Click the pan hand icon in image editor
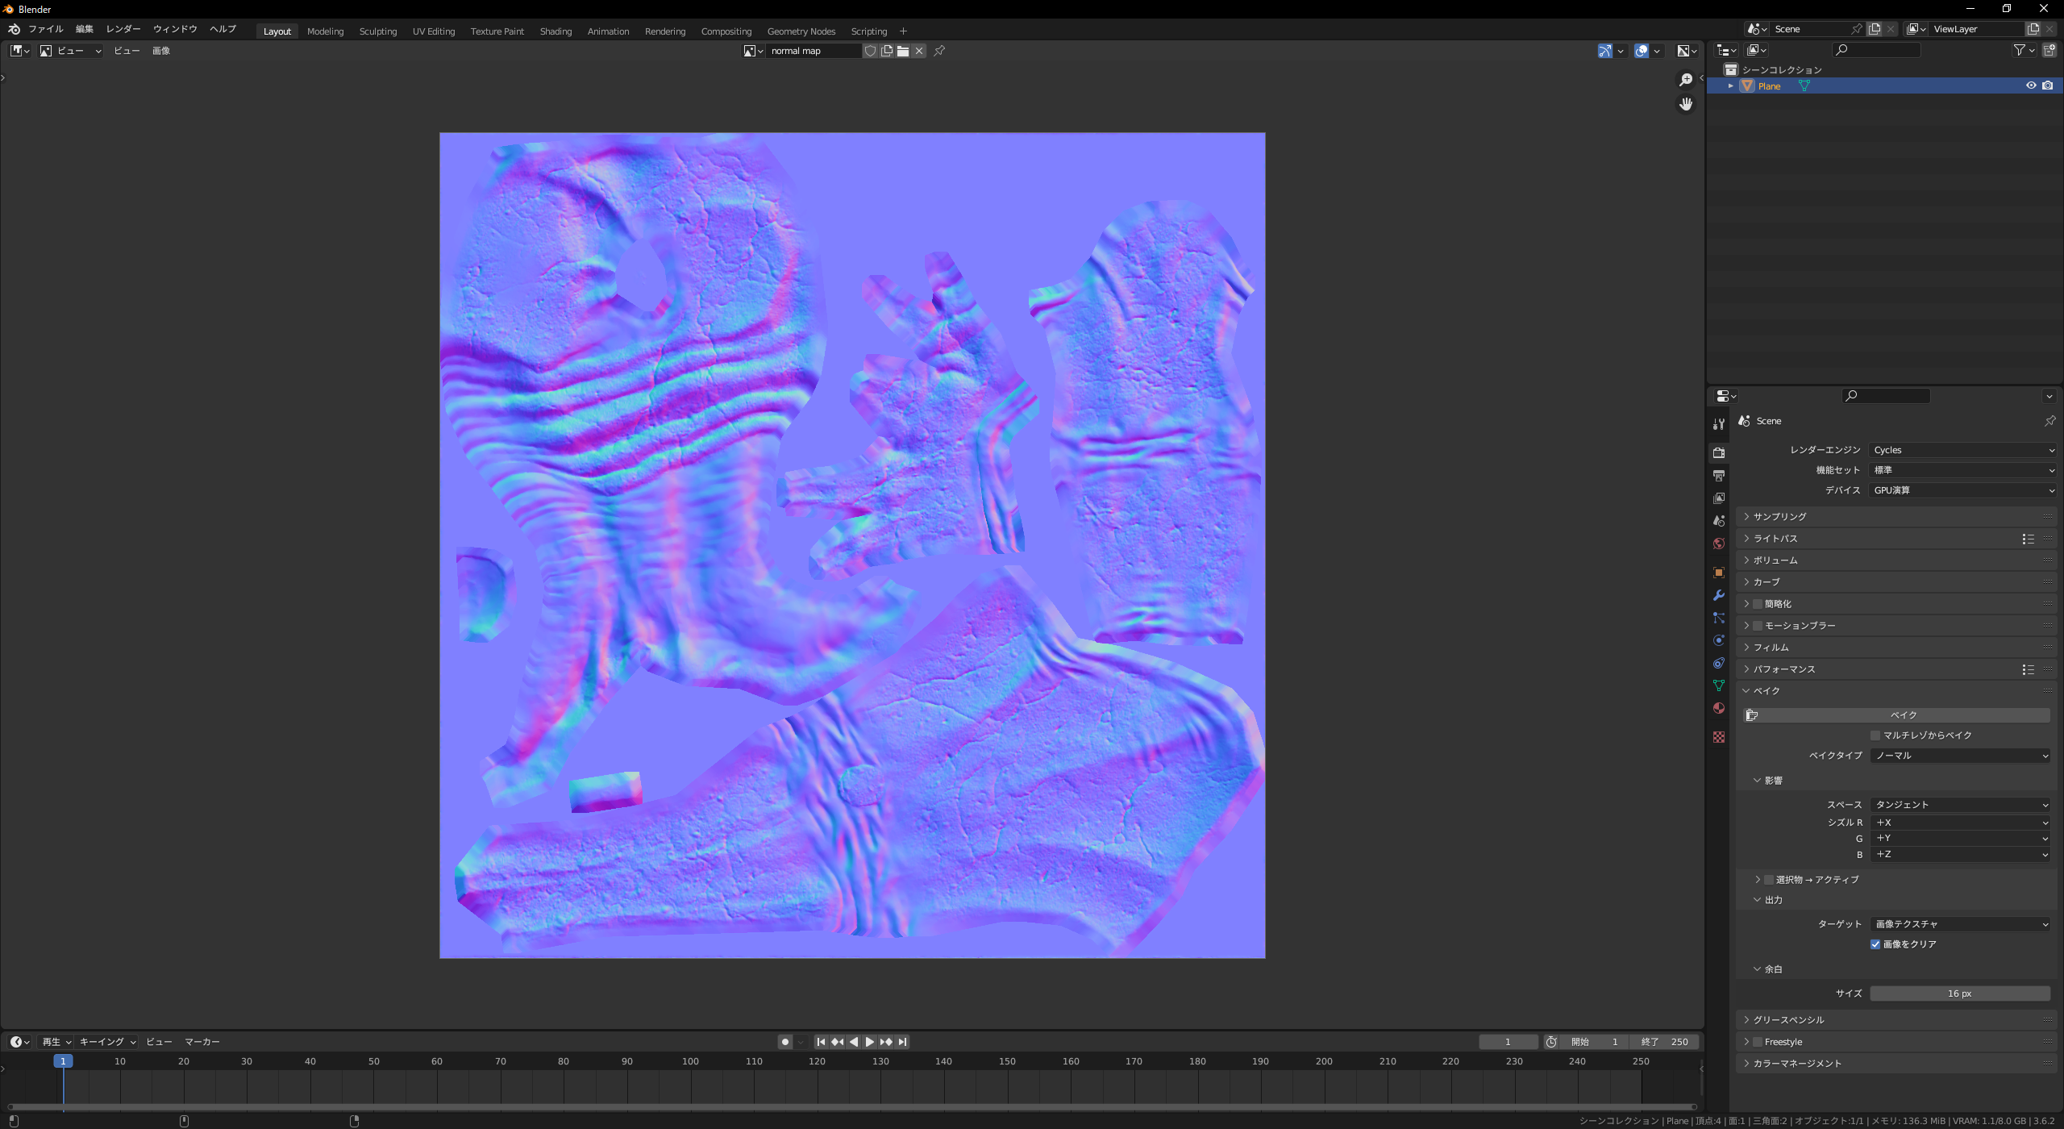Image resolution: width=2064 pixels, height=1129 pixels. pyautogui.click(x=1685, y=104)
